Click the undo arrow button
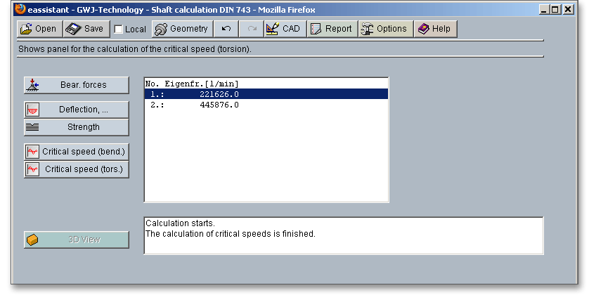The image size is (589, 295). click(x=226, y=29)
